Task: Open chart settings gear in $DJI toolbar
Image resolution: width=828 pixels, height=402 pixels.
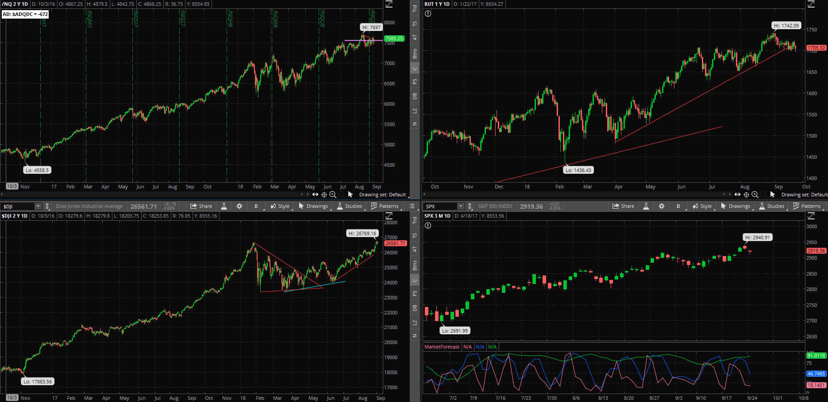Action: pos(239,206)
